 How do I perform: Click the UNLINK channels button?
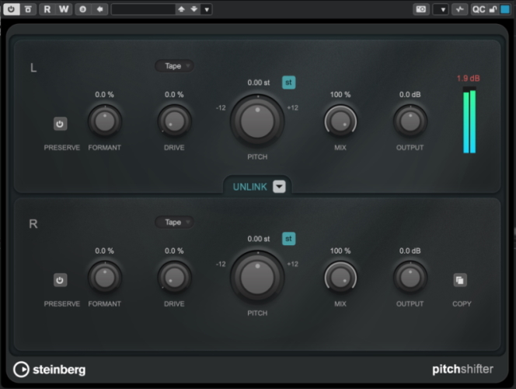click(x=249, y=187)
